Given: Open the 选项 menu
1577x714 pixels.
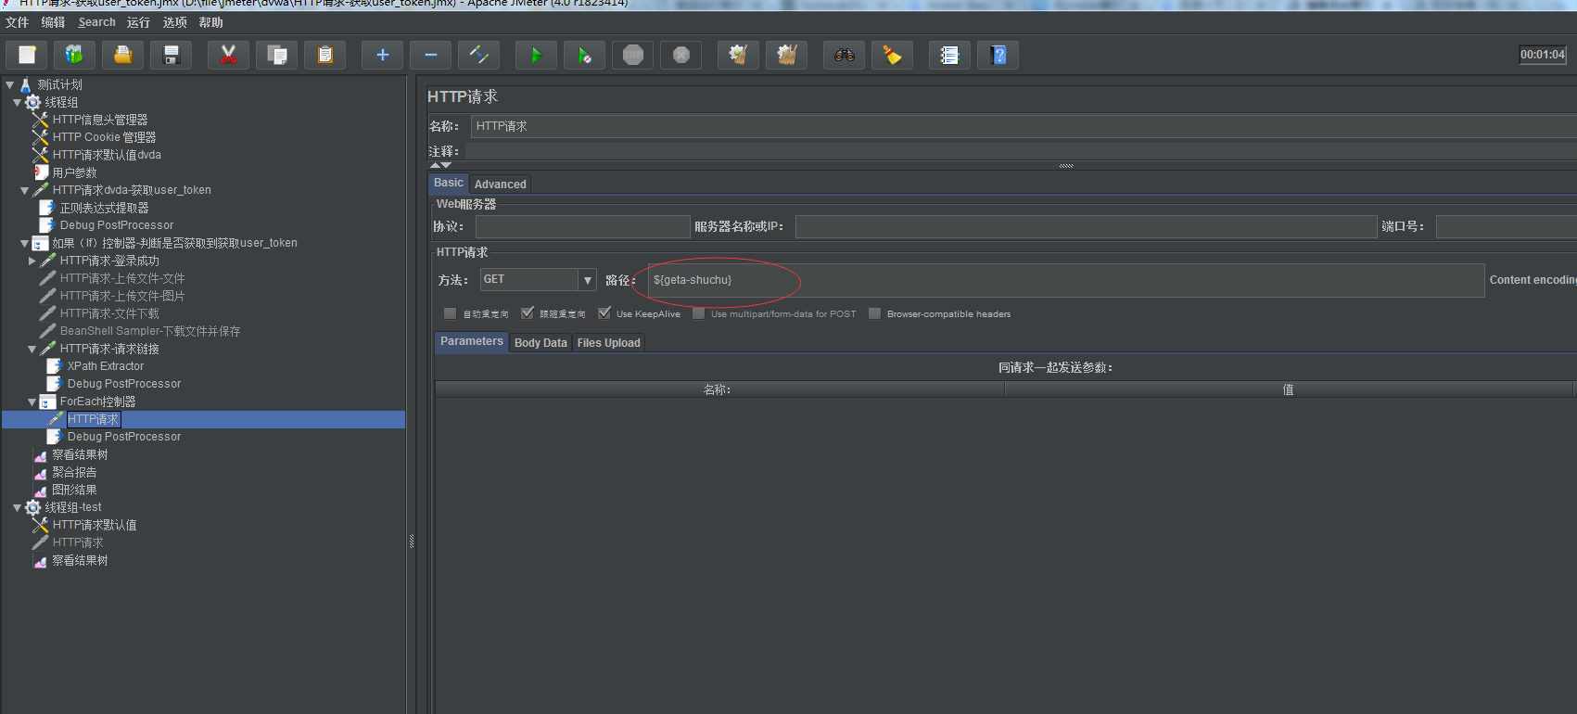Looking at the screenshot, I should coord(174,22).
